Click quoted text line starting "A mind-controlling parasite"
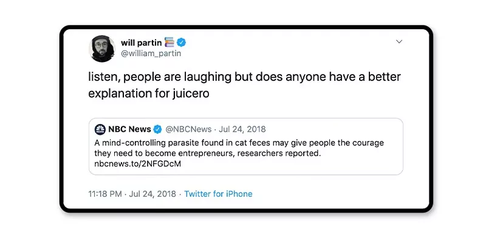The image size is (486, 243). click(x=239, y=143)
